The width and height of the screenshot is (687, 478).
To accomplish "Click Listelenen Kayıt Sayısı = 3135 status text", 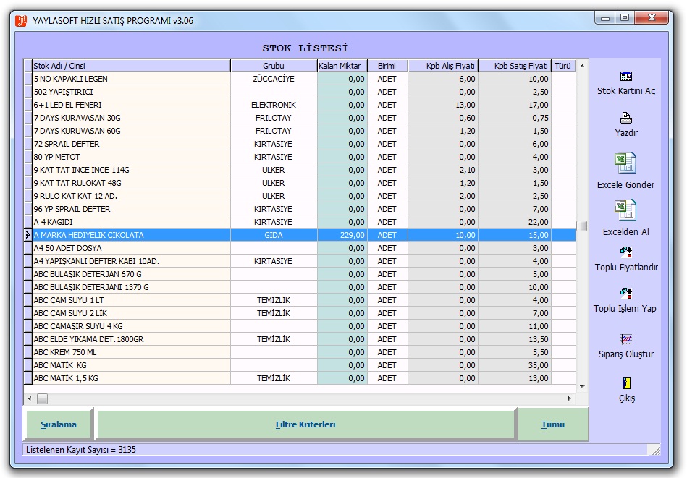I will 81,450.
